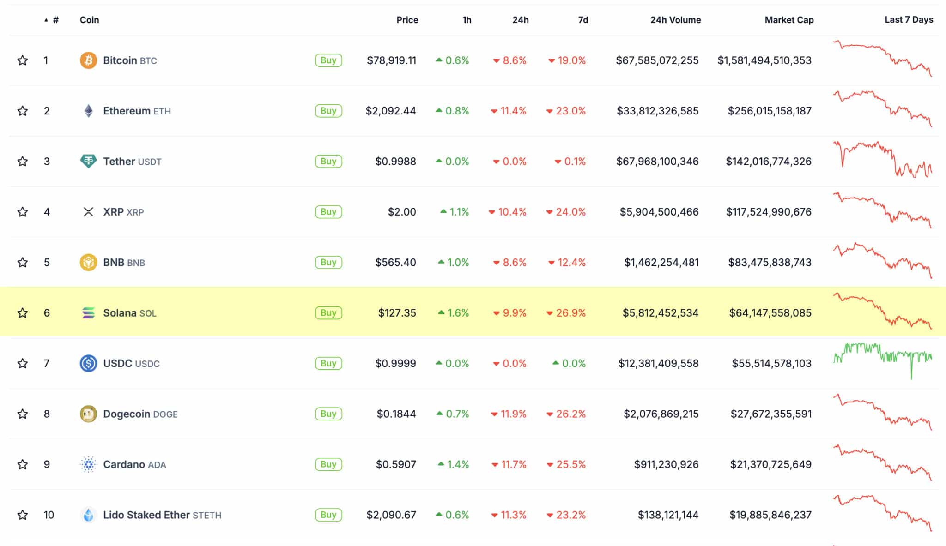Click Cardano 7d change 25.5%

pos(566,464)
